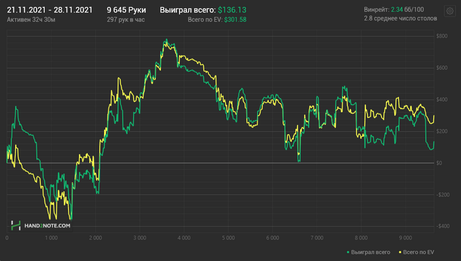This screenshot has width=461, height=261.
Task: Click the -$200 y-axis label
Action: (443, 195)
